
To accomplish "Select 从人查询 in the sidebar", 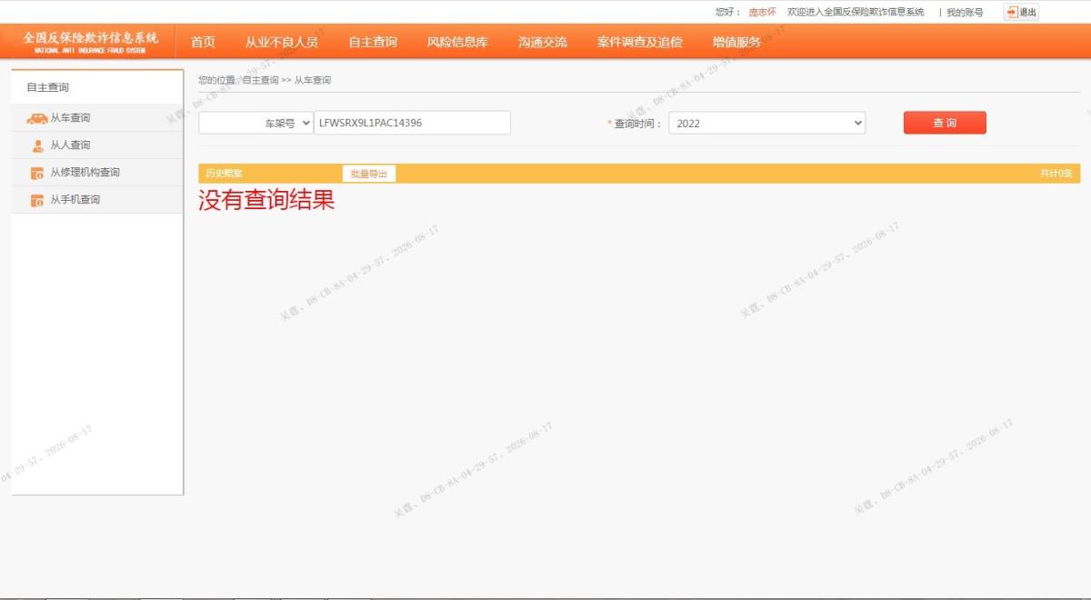I will pyautogui.click(x=97, y=145).
